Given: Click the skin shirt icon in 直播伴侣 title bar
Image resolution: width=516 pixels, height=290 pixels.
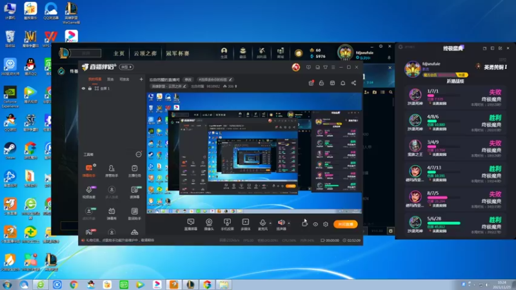Looking at the screenshot, I should pos(325,67).
